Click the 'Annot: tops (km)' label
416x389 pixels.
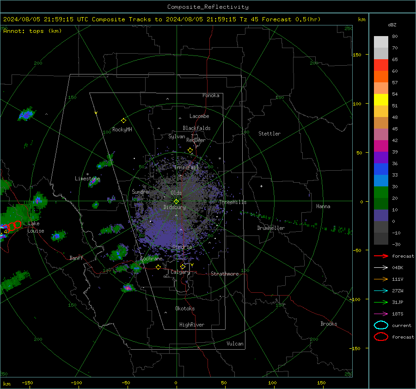pos(32,31)
